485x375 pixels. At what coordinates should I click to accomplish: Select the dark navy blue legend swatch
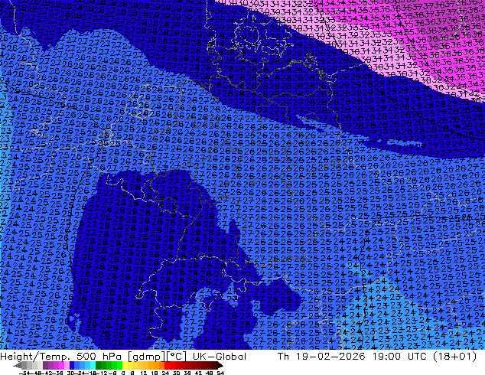click(72, 366)
